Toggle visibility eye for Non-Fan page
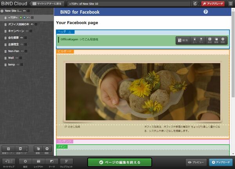Viewport: 235px width, 169px height. point(22,51)
